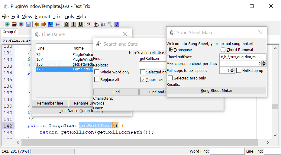Screen dimensions: 281x155
Task: Click the horizontal scrollbar right arrow
Action: pos(268,142)
